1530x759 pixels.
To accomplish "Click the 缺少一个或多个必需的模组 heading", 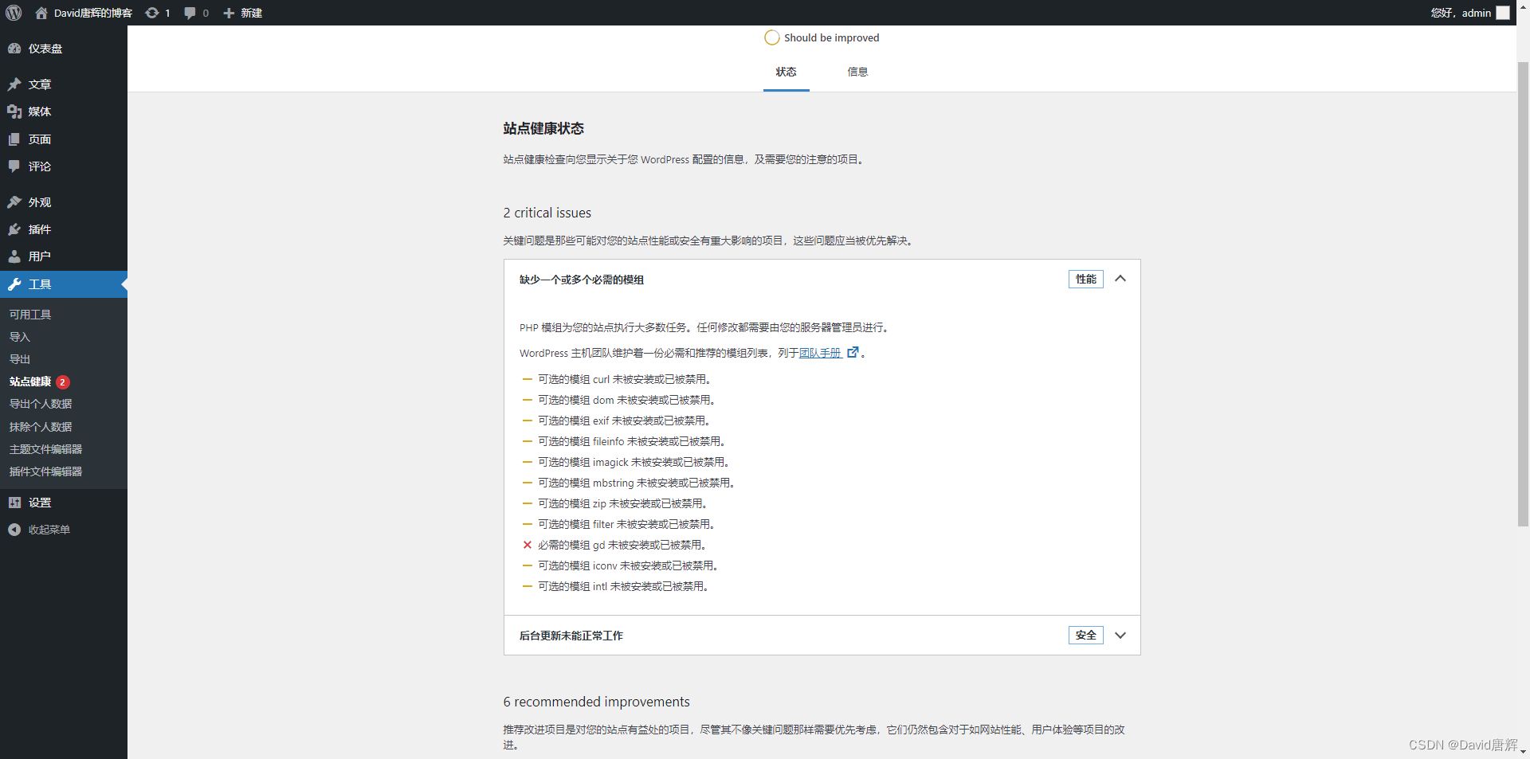I will pos(582,280).
